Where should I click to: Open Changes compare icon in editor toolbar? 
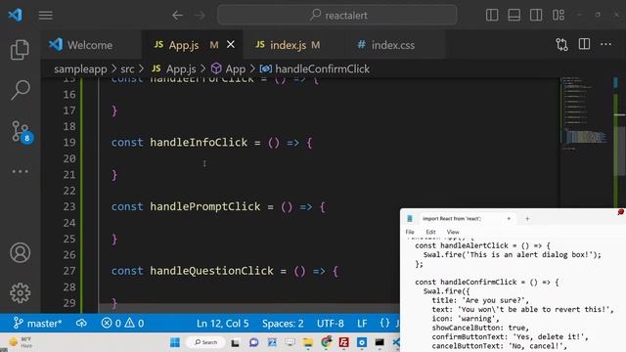click(x=561, y=44)
